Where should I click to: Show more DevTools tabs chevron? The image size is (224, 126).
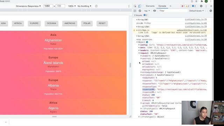[170, 6]
